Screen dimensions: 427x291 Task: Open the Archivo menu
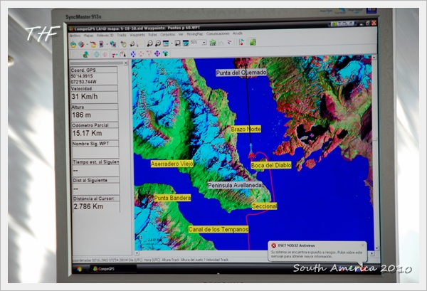click(75, 36)
